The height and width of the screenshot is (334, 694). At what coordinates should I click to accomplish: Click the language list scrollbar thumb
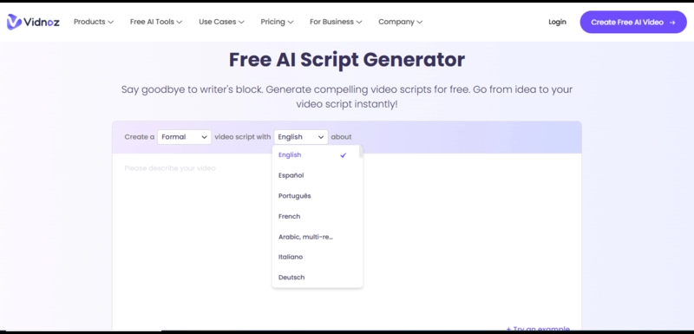361,152
